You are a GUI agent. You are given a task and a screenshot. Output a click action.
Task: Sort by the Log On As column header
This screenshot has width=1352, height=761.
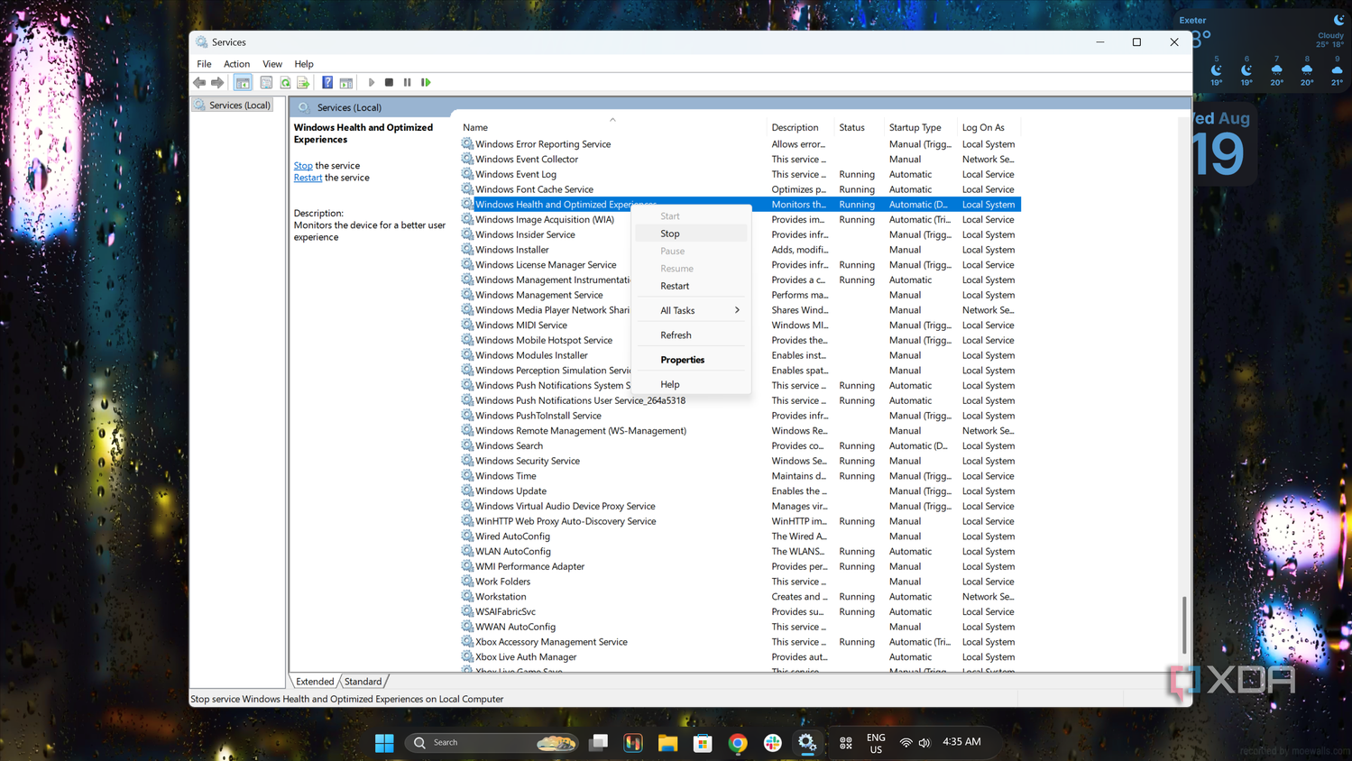tap(989, 127)
